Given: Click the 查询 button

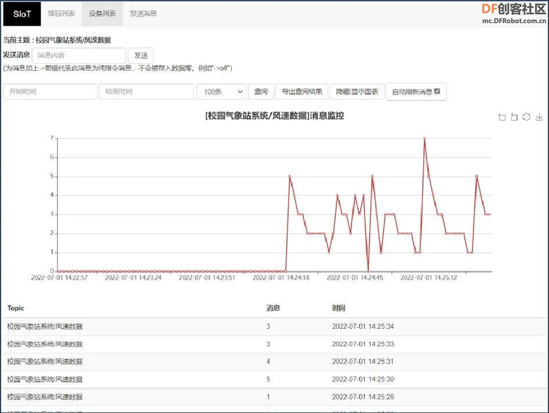Looking at the screenshot, I should coord(261,92).
